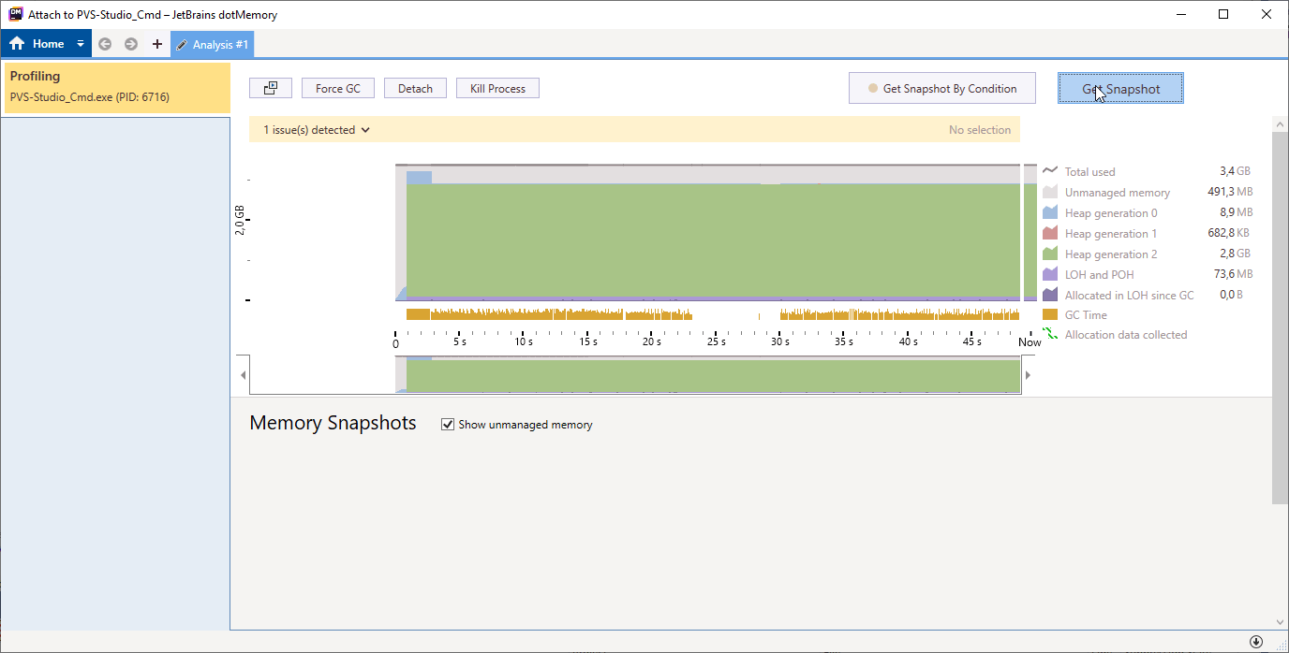Click the 0,0 B allocated in LOH value
The width and height of the screenshot is (1289, 653).
point(1231,295)
